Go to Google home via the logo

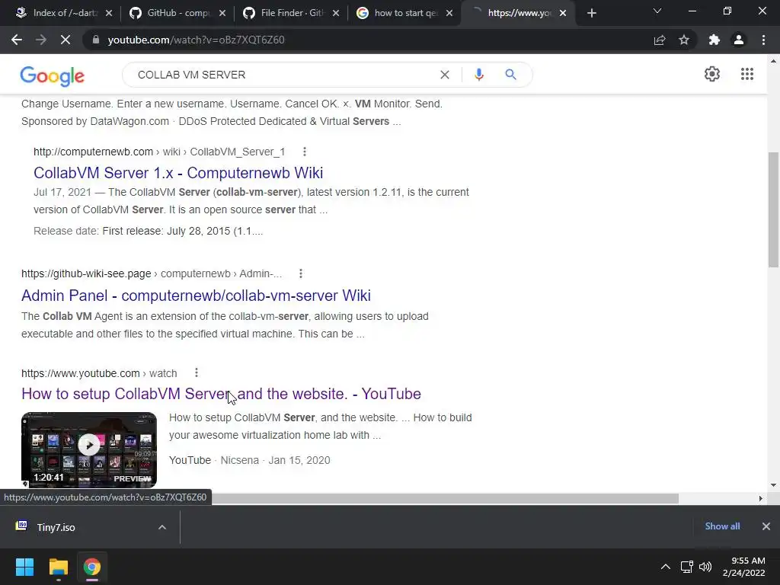point(53,75)
